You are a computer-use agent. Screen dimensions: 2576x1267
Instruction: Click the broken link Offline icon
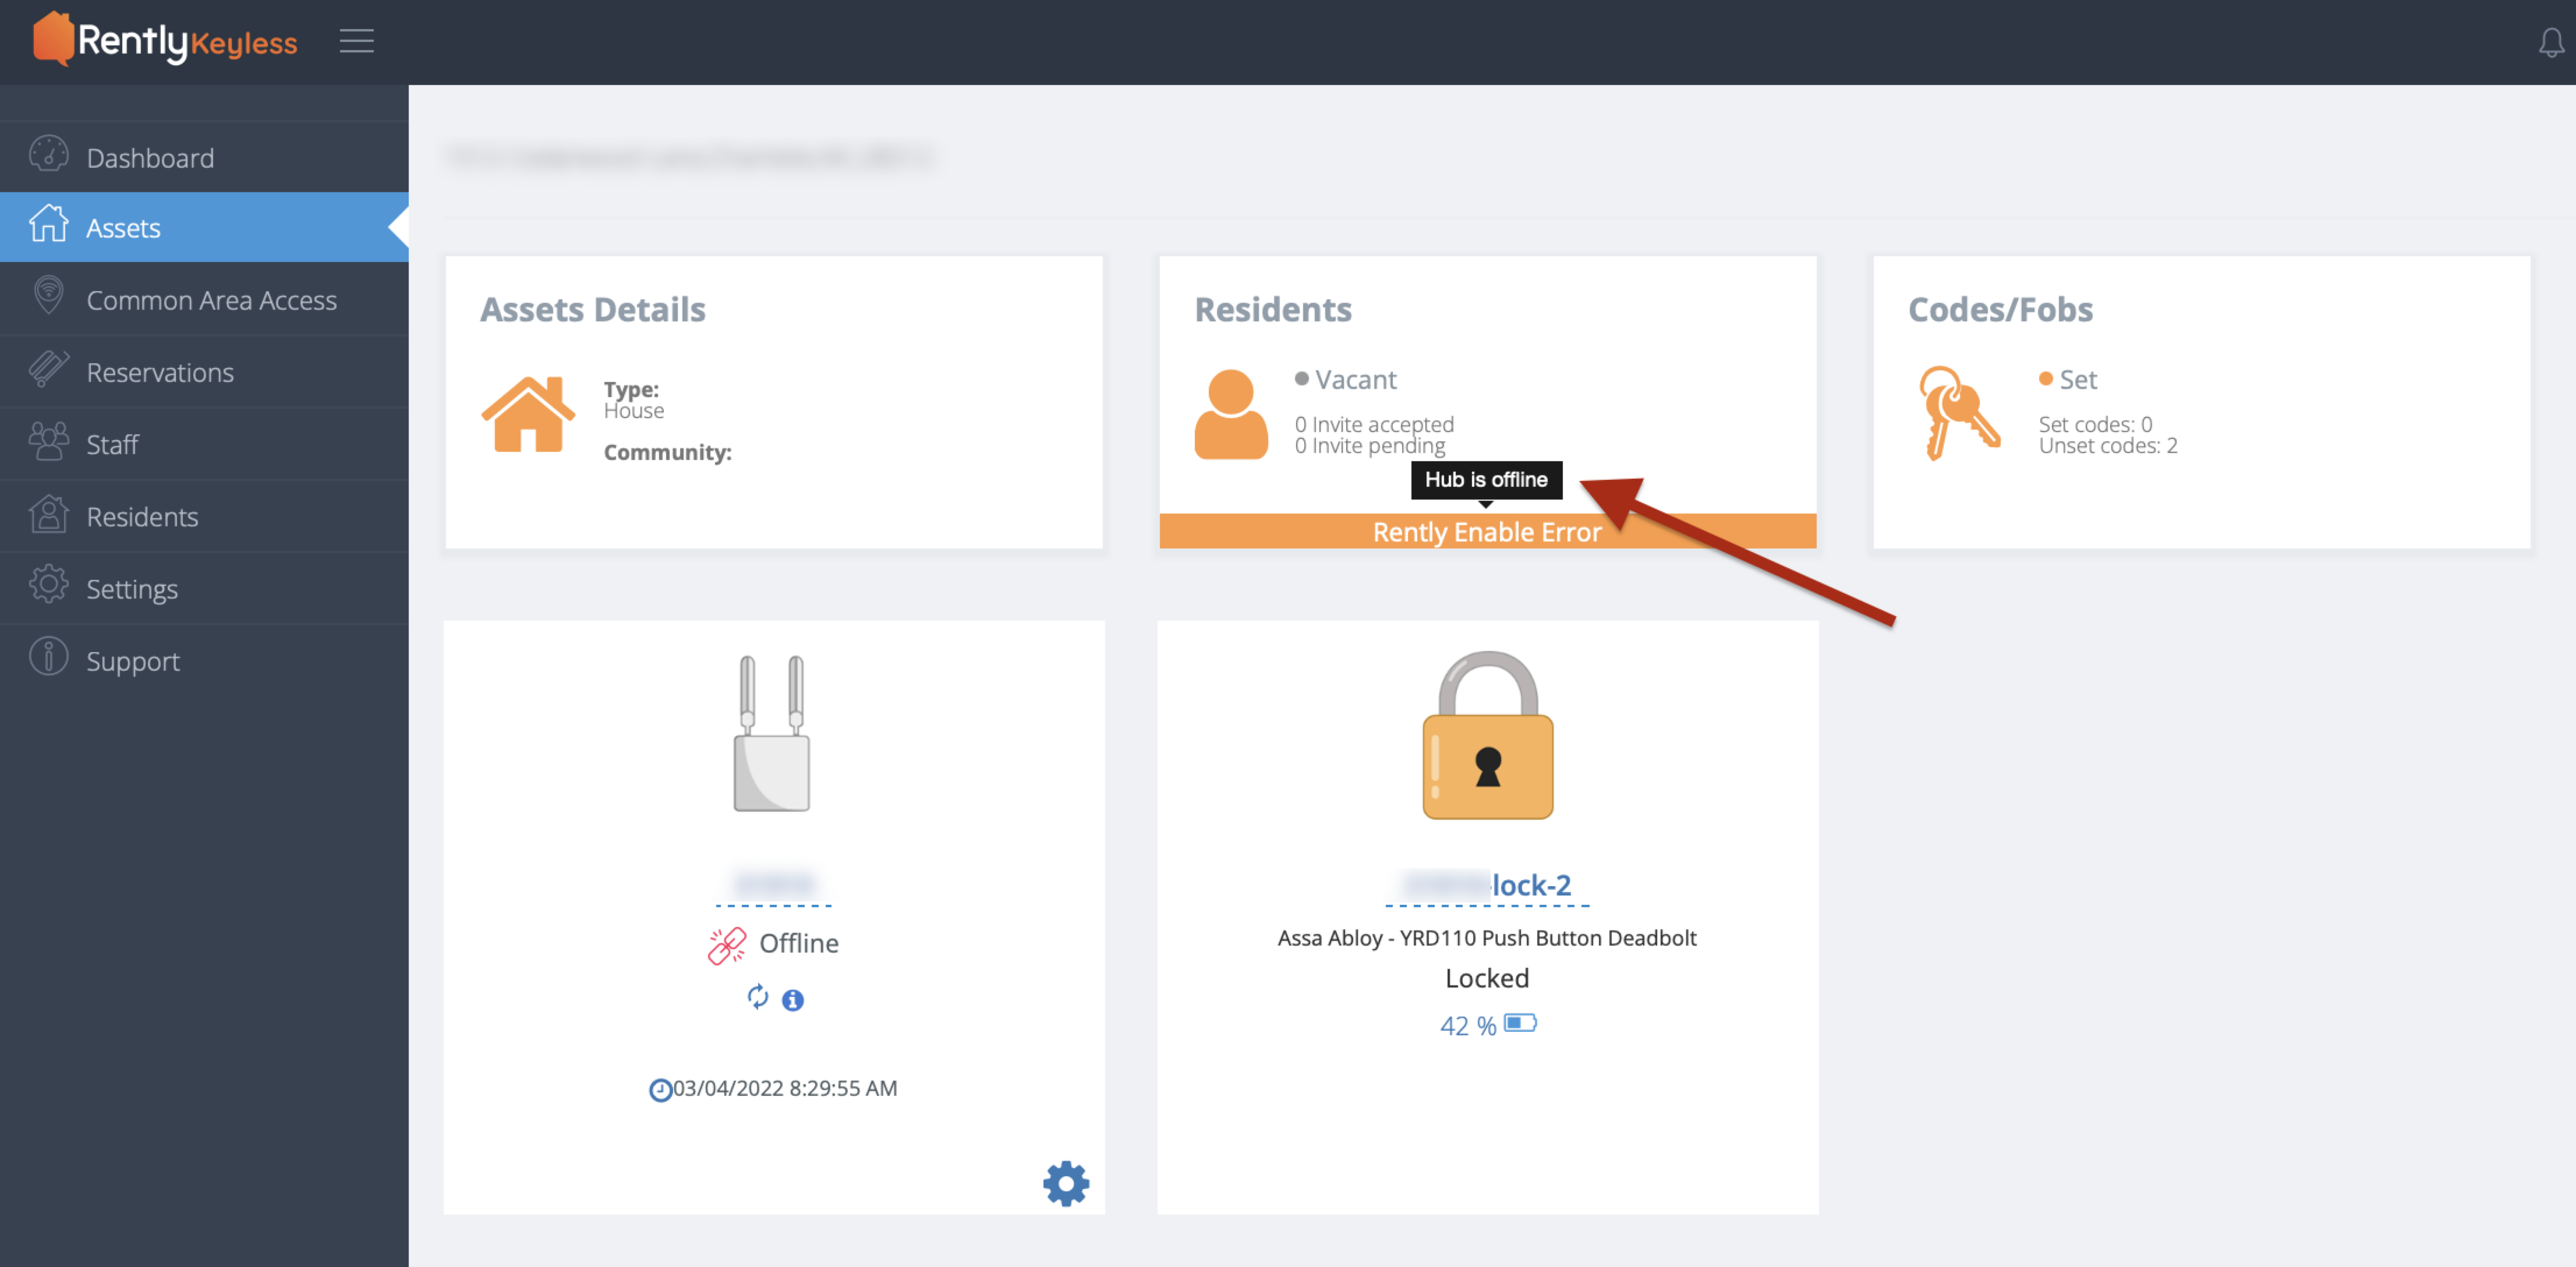[727, 945]
